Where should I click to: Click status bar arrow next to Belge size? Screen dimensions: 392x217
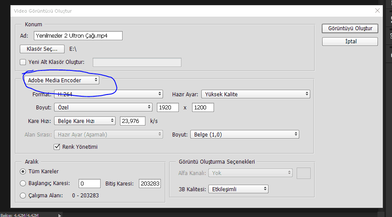pyautogui.click(x=59, y=215)
